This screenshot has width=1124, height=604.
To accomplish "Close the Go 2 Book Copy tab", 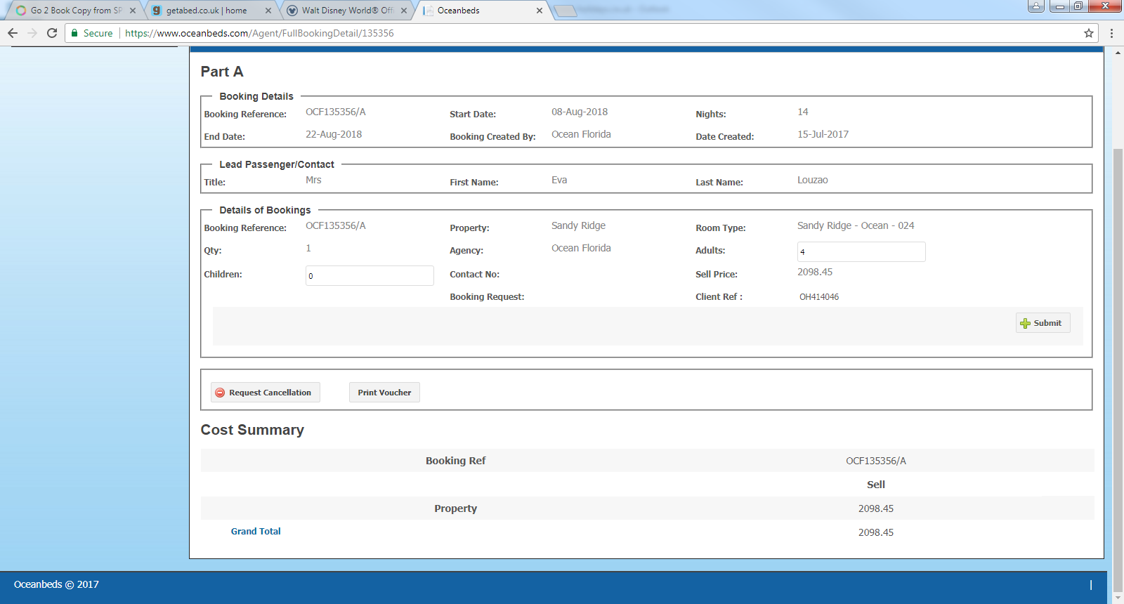I will 133,11.
